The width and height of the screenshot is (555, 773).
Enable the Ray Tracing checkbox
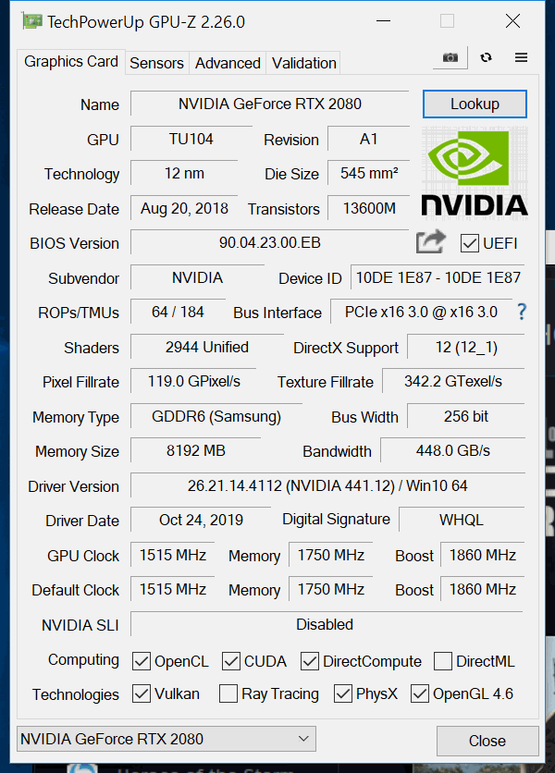[x=228, y=693]
